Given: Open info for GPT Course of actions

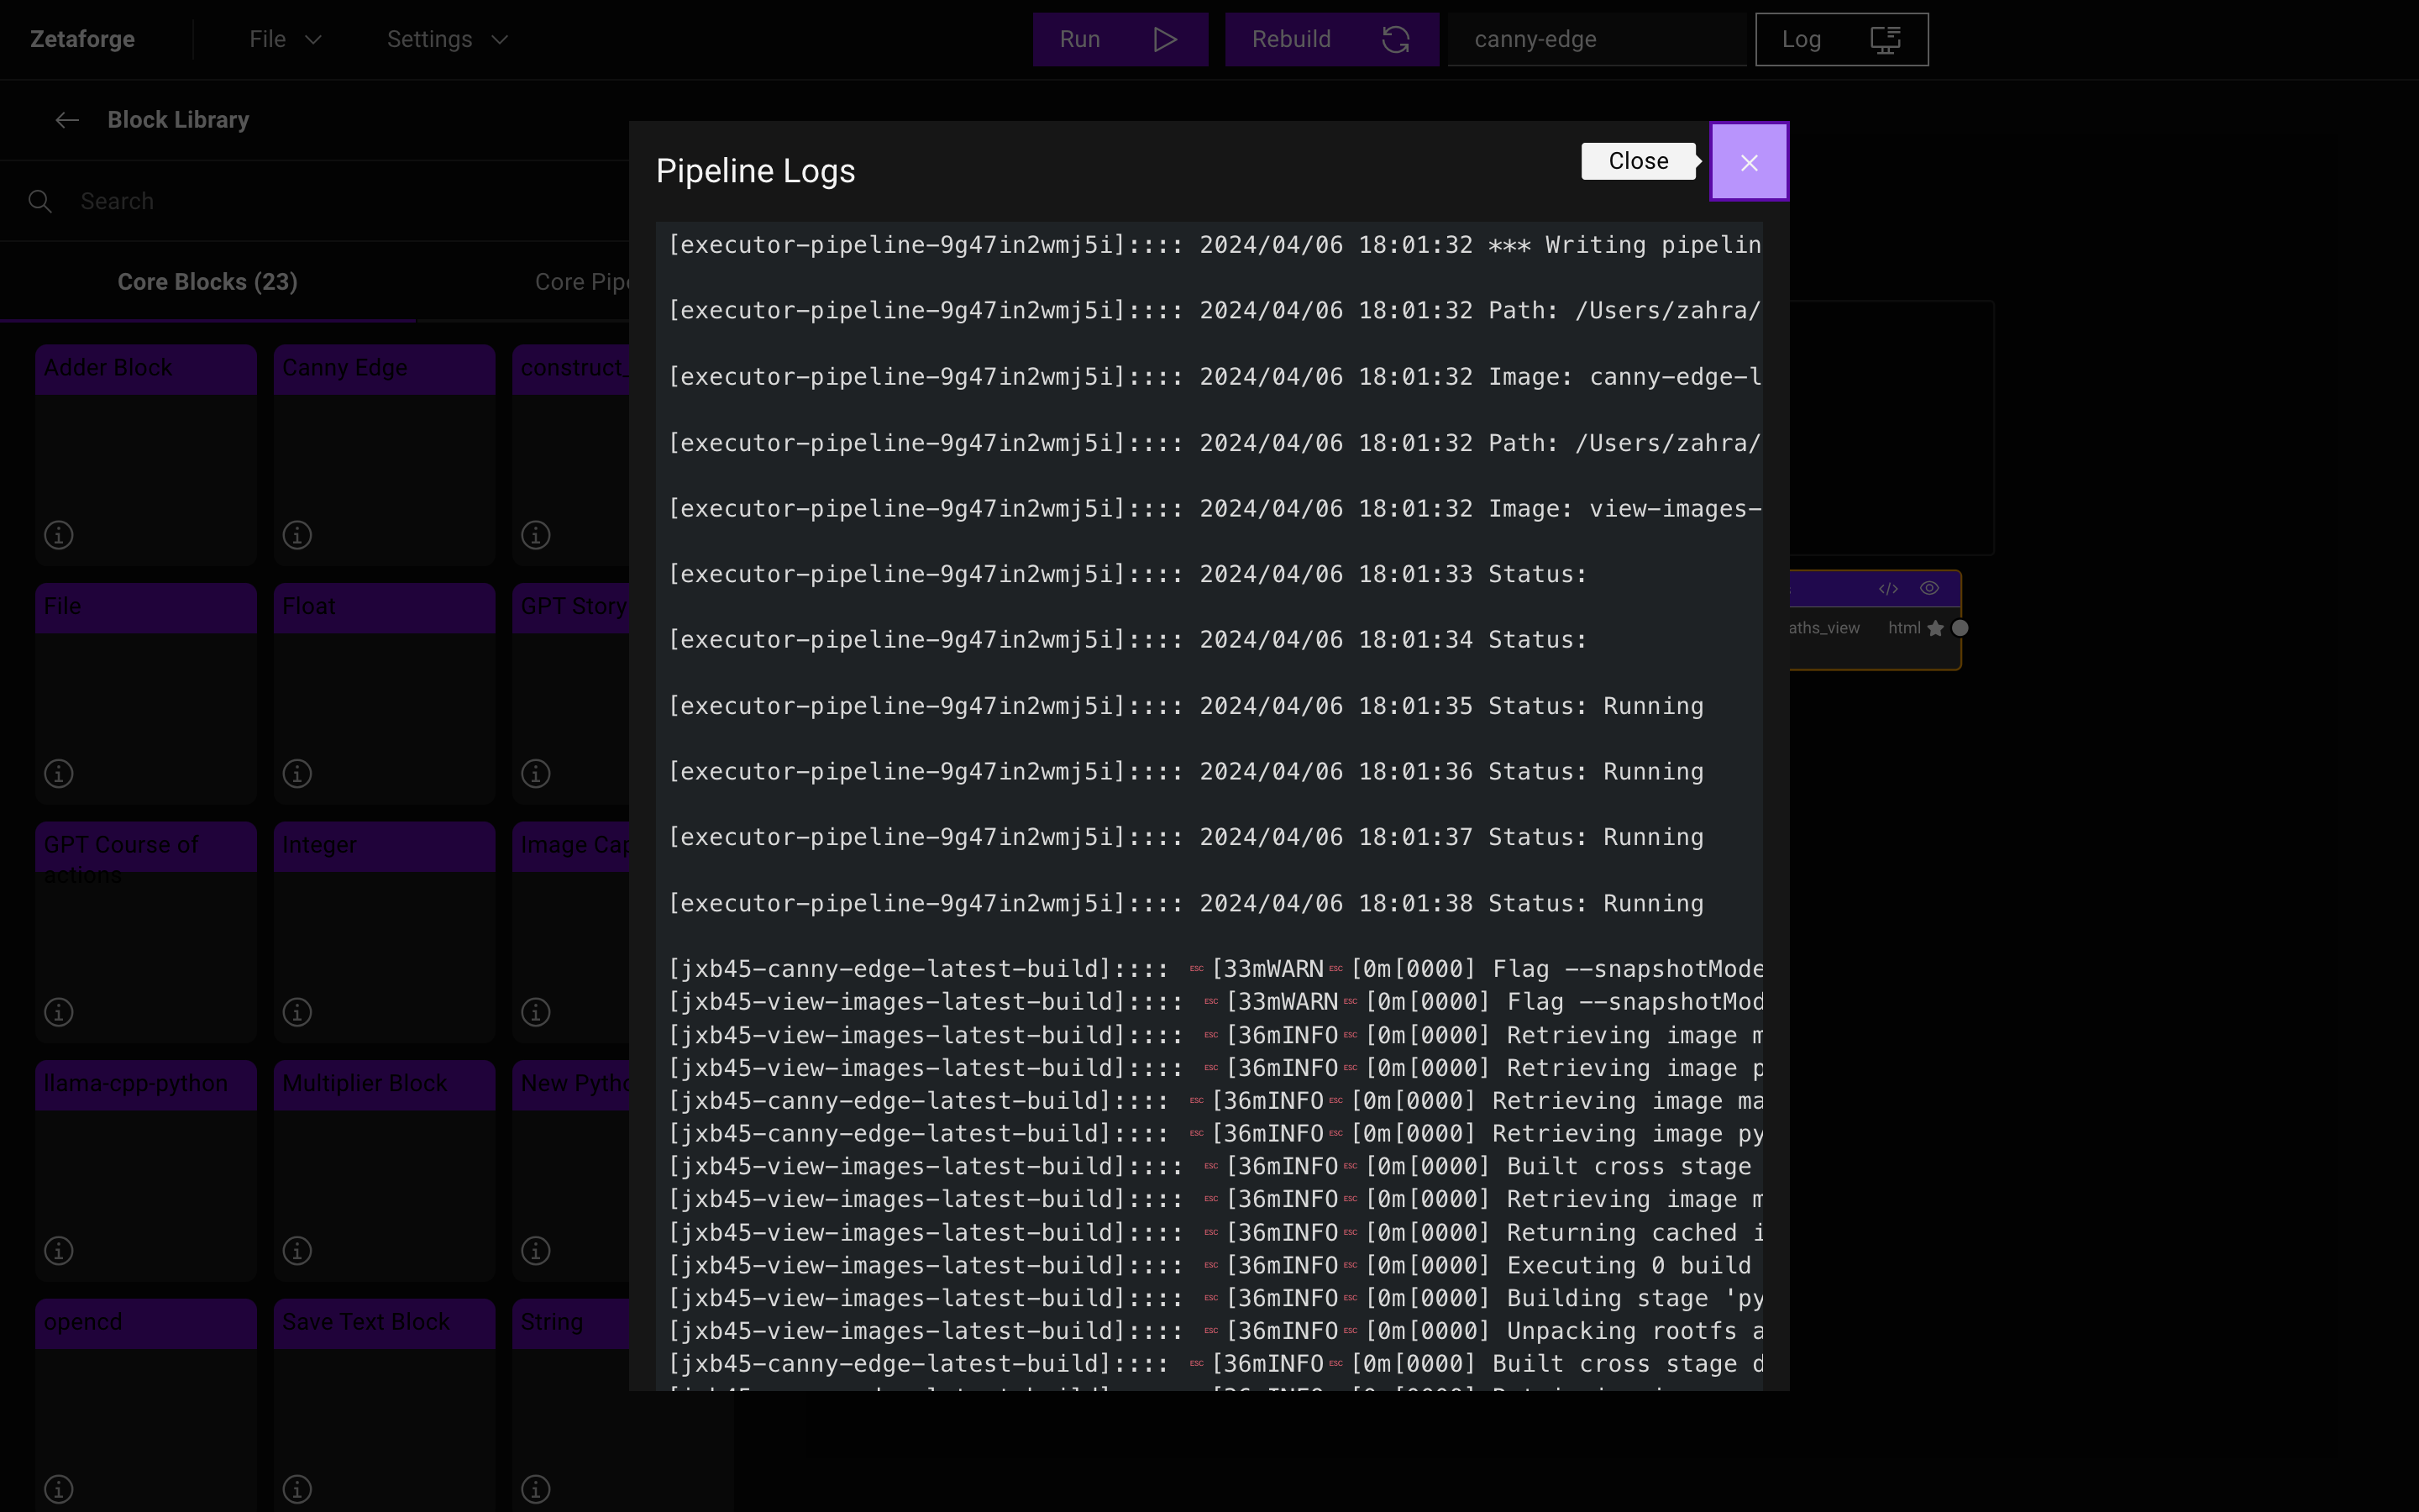Looking at the screenshot, I should tap(59, 1012).
